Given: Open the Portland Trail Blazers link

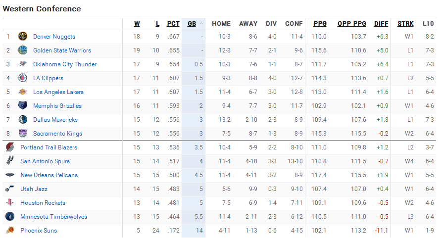Looking at the screenshot, I should pos(49,147).
